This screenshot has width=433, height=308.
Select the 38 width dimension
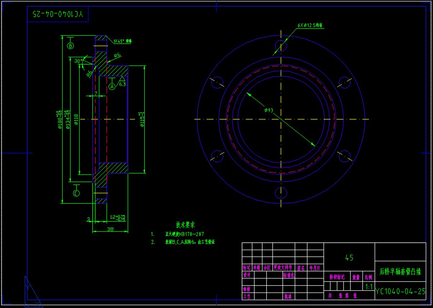click(x=110, y=229)
